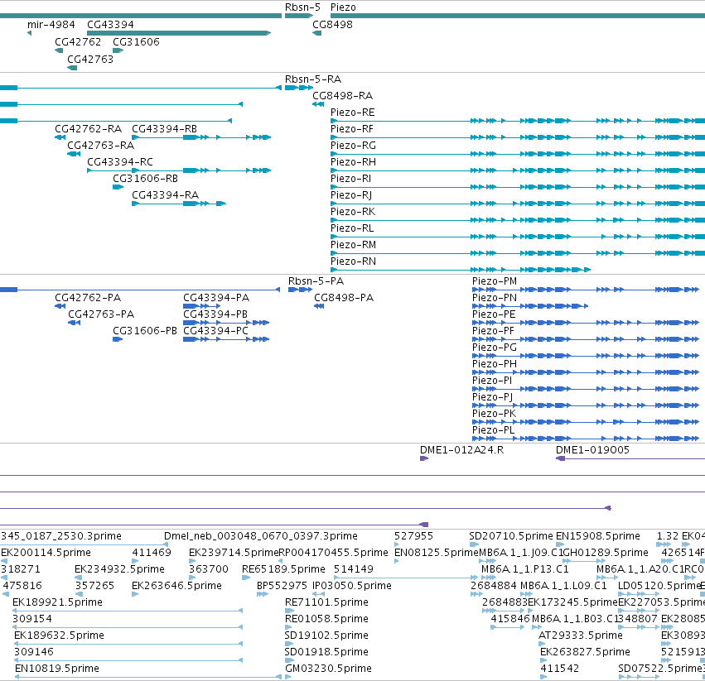Select the Piezo-PK protein feature

(586, 422)
